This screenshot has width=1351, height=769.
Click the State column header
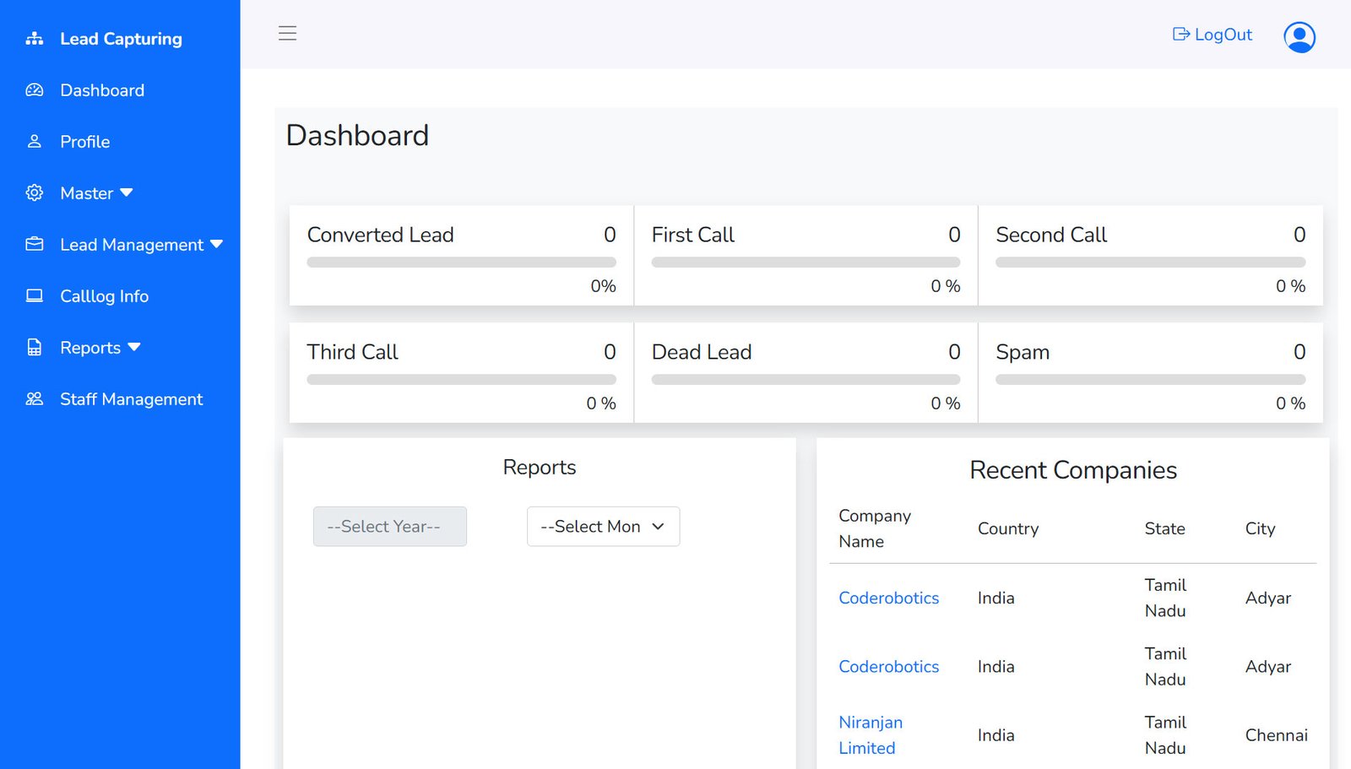tap(1165, 528)
